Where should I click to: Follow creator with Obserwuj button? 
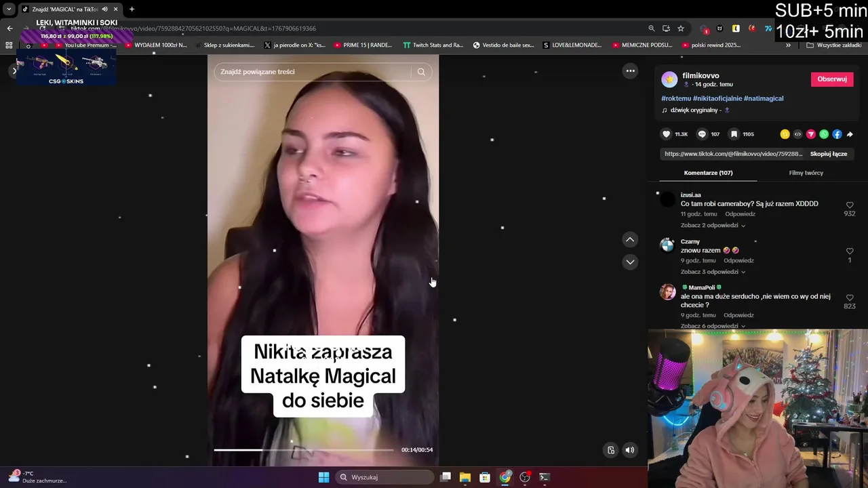click(x=832, y=79)
